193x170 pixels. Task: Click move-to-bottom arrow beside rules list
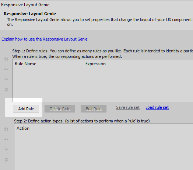pyautogui.click(x=6, y=90)
